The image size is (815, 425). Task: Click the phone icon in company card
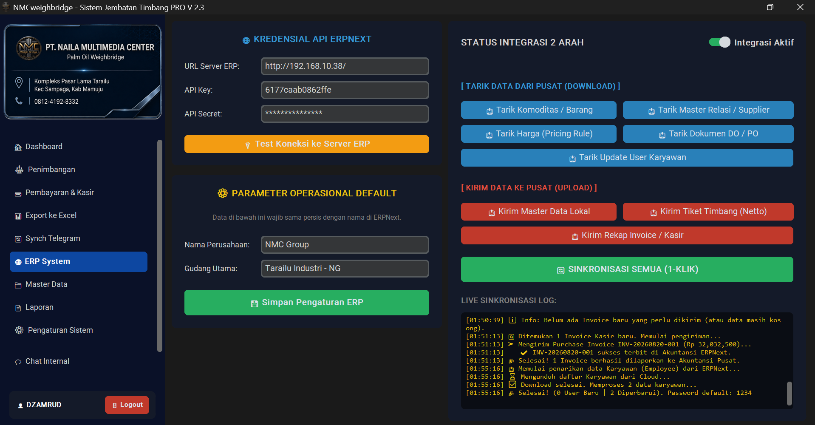pyautogui.click(x=19, y=101)
